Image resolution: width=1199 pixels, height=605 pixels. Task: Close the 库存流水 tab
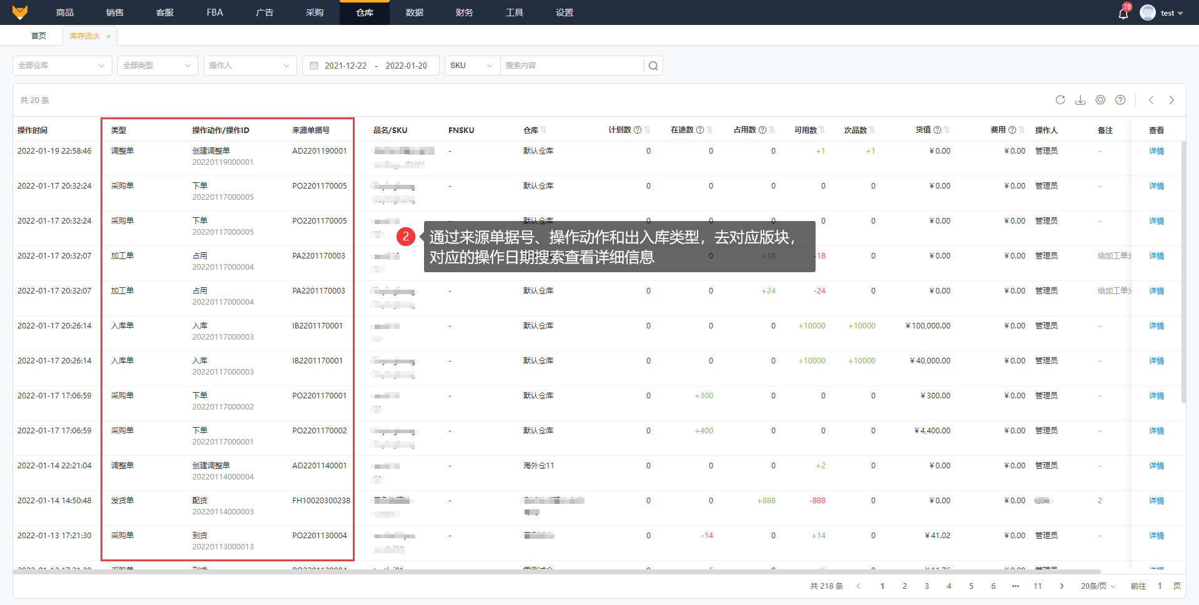click(109, 36)
